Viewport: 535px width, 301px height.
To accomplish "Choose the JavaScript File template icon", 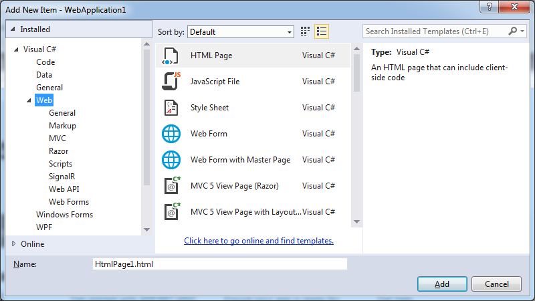I will pyautogui.click(x=171, y=82).
